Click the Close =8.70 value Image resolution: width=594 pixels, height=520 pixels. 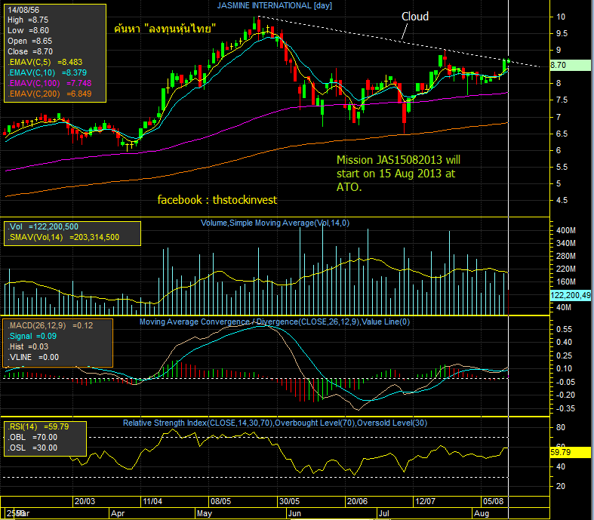pyautogui.click(x=30, y=51)
